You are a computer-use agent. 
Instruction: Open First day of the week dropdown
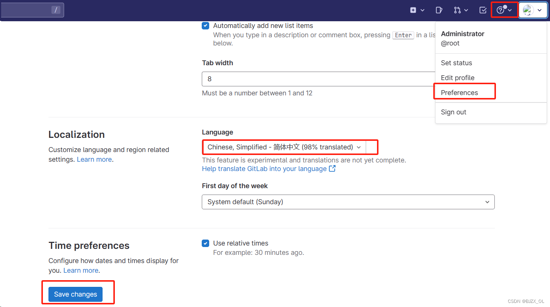pos(348,202)
